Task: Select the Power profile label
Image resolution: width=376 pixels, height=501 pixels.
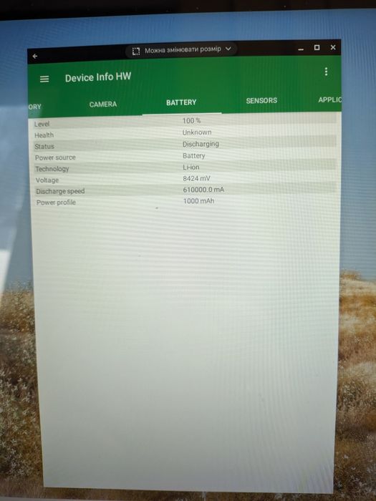Action: [x=56, y=203]
